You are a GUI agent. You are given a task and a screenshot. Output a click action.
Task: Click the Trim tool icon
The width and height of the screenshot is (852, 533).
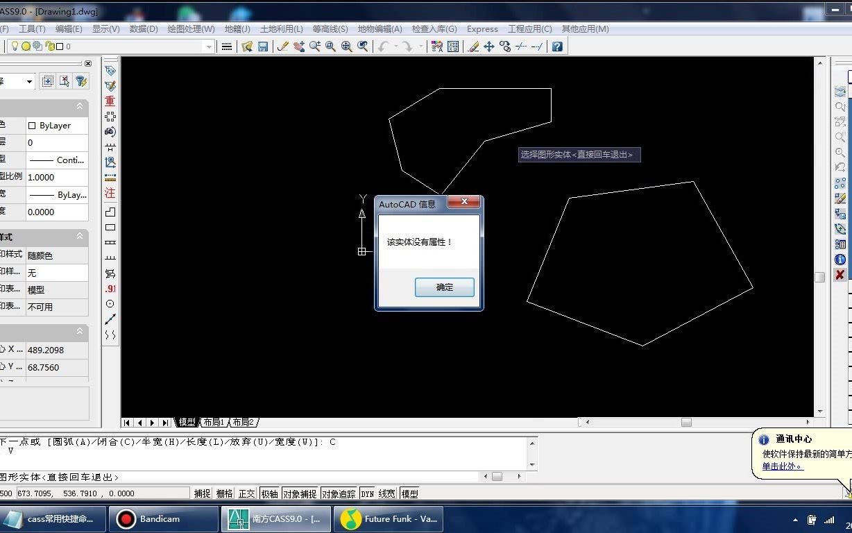[x=521, y=46]
